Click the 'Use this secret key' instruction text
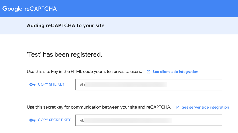The width and height of the screenshot is (238, 133). tap(99, 107)
